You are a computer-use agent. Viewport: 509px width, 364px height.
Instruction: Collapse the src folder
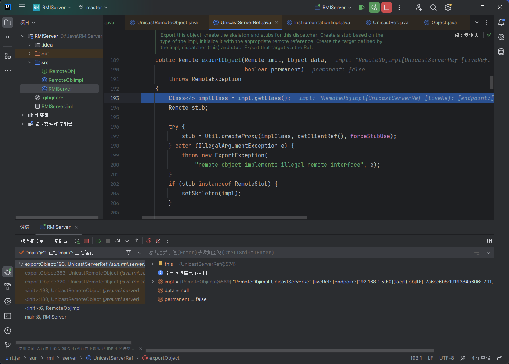click(x=30, y=62)
